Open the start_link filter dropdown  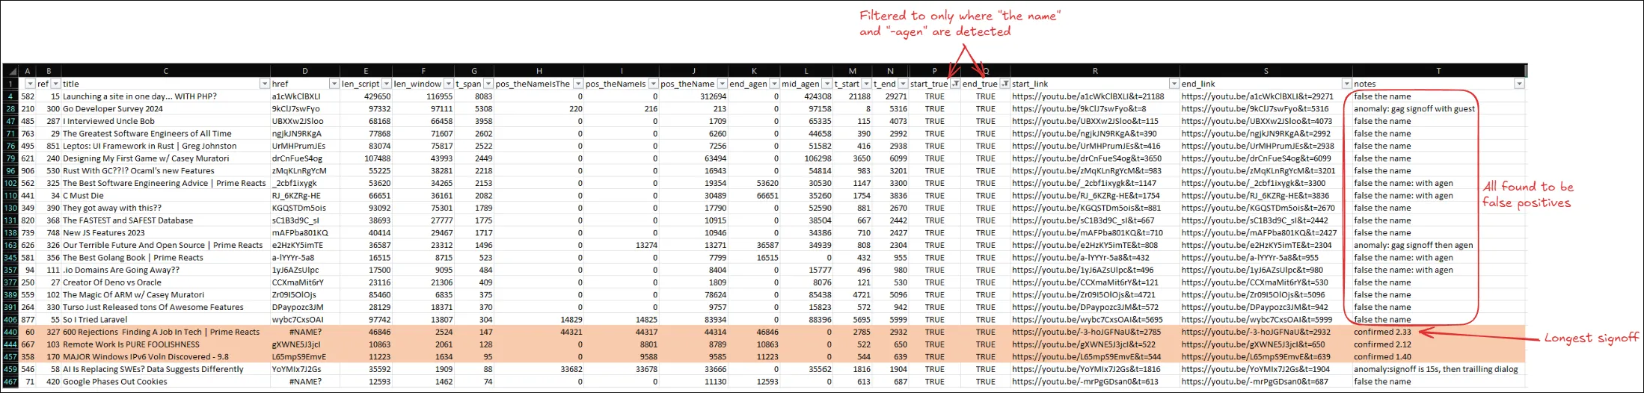1174,84
